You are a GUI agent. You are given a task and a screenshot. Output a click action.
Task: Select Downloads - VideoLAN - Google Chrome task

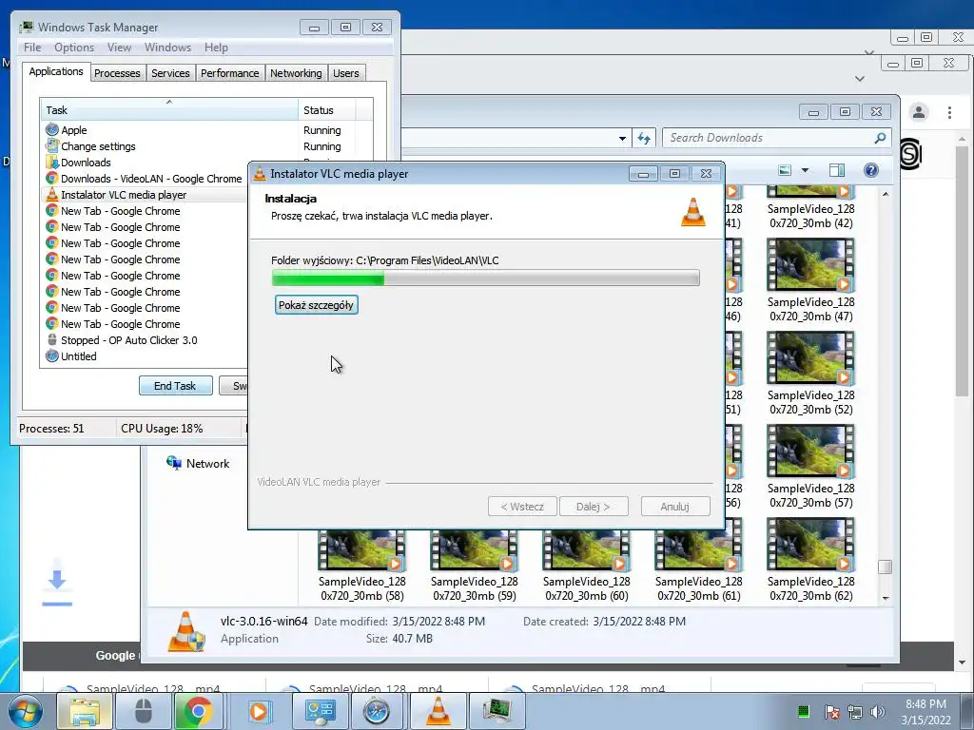[146, 179]
